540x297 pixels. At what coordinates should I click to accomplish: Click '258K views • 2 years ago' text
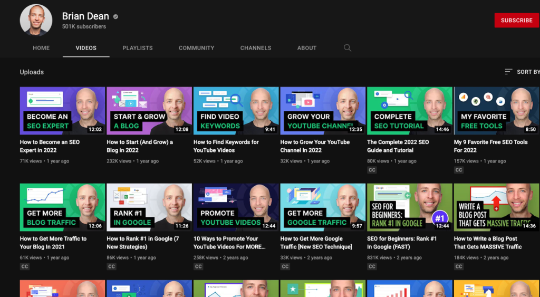(221, 257)
